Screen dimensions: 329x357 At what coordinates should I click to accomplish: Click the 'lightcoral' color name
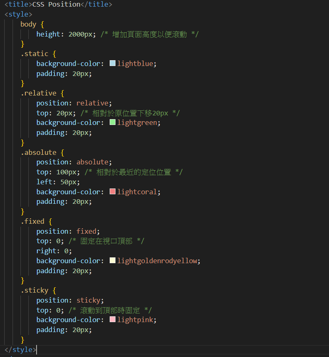(137, 192)
